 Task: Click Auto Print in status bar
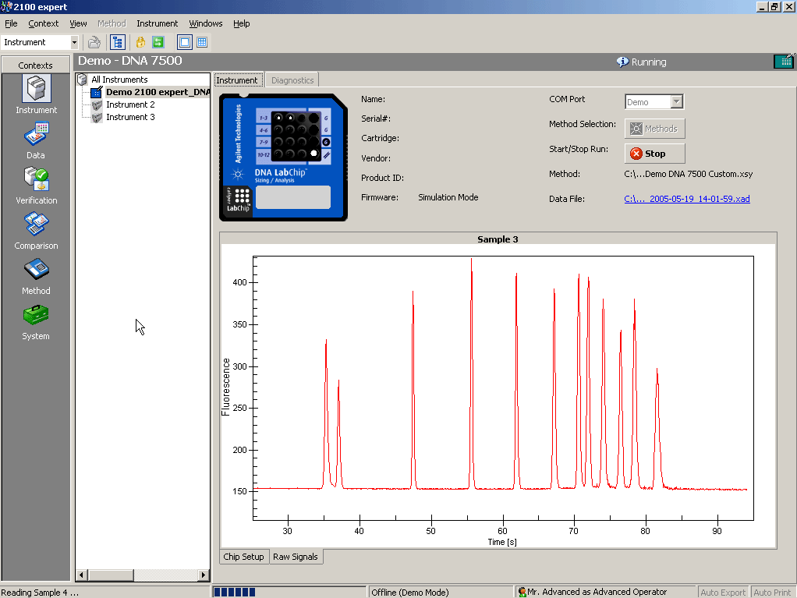(772, 593)
